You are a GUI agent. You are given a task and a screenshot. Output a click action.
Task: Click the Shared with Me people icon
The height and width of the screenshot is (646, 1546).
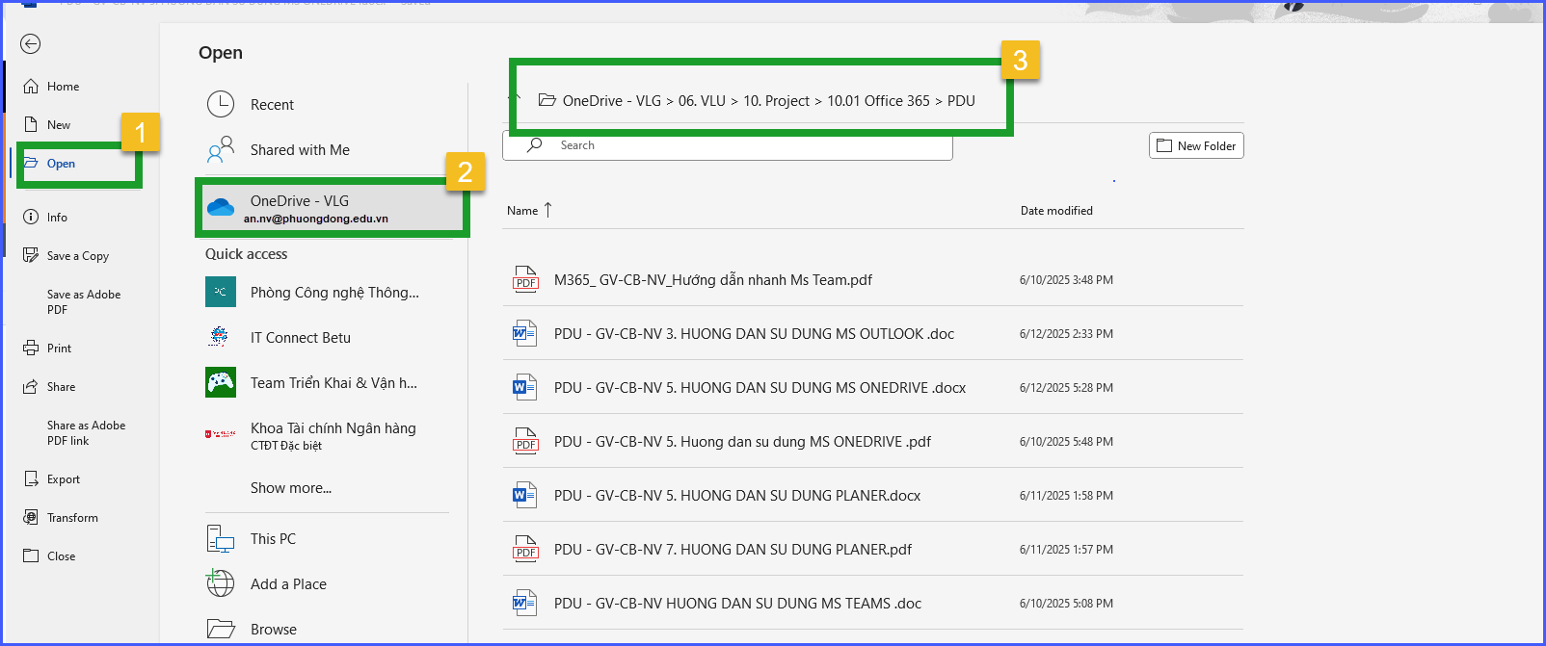click(x=221, y=149)
